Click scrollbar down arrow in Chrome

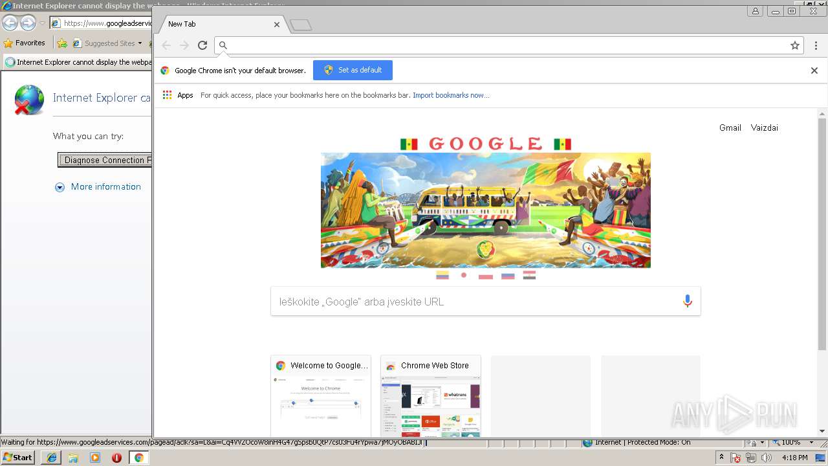tap(822, 431)
